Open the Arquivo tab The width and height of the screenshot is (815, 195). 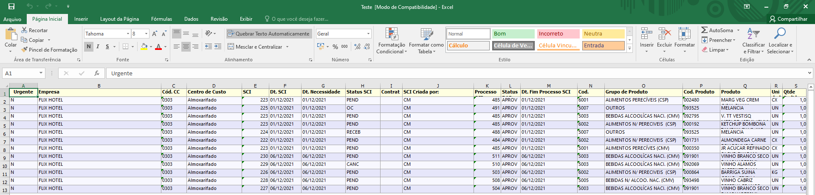pyautogui.click(x=12, y=19)
